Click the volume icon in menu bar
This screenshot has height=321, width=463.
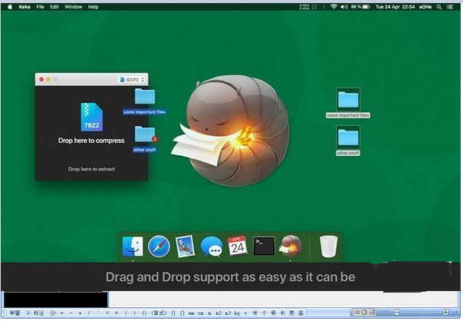[343, 6]
